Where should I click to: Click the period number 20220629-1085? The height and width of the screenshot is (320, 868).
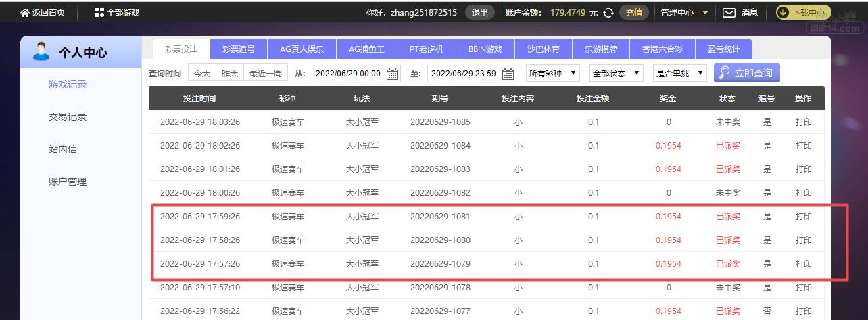(440, 122)
